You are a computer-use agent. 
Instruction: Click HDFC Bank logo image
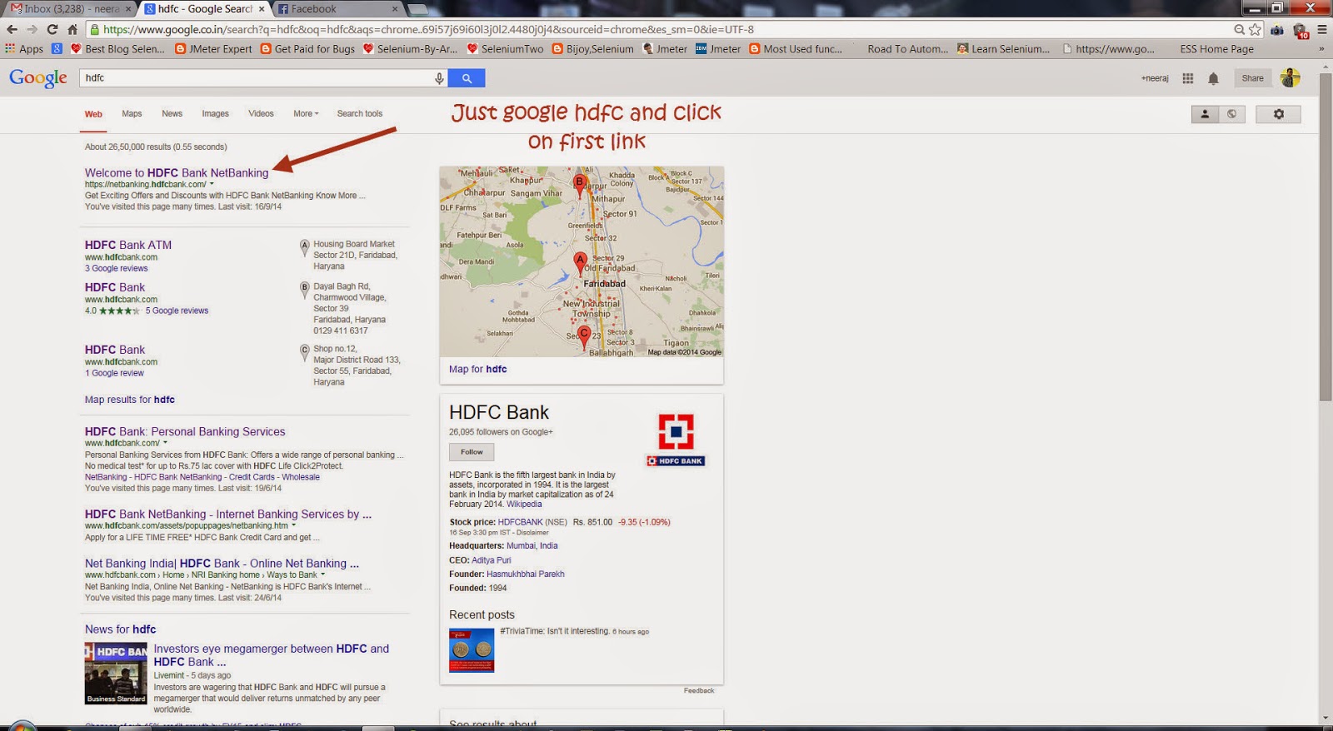pyautogui.click(x=676, y=440)
